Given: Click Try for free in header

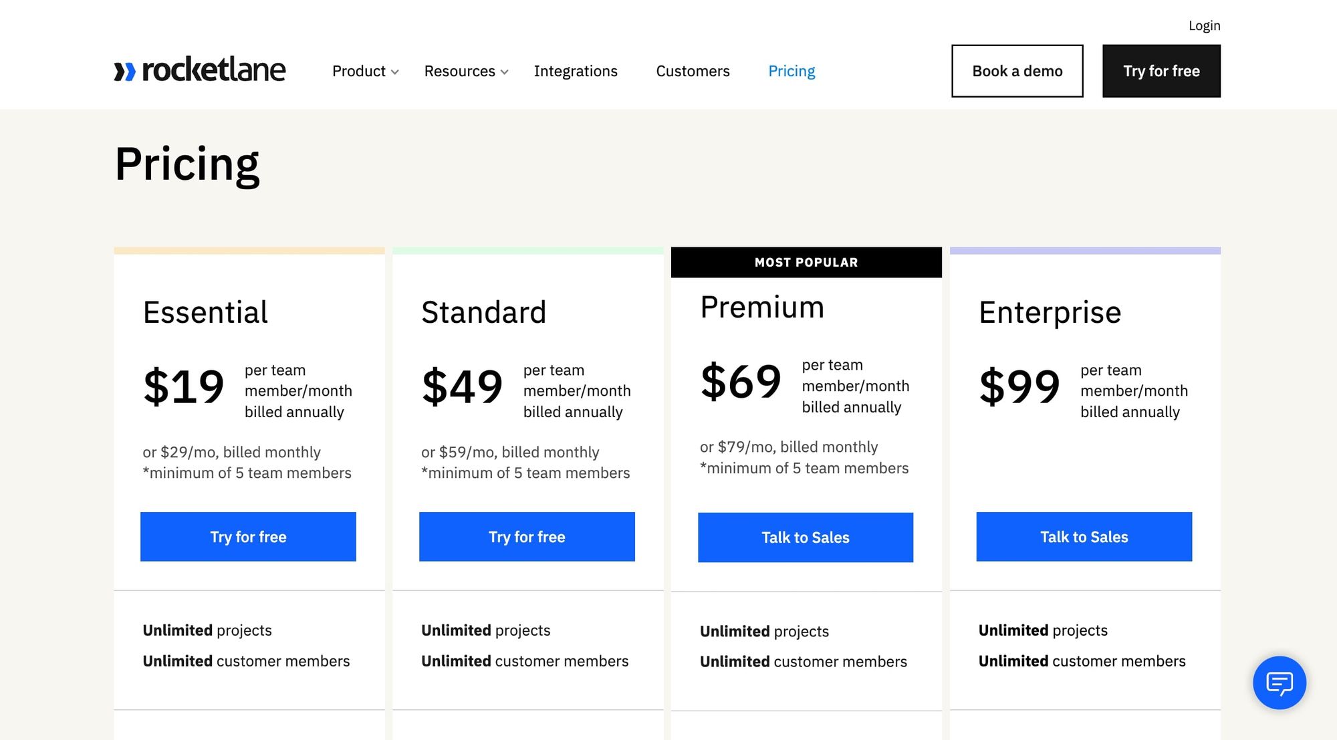Looking at the screenshot, I should pyautogui.click(x=1161, y=71).
